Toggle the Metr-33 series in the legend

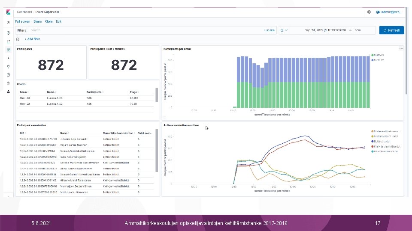coord(378,55)
